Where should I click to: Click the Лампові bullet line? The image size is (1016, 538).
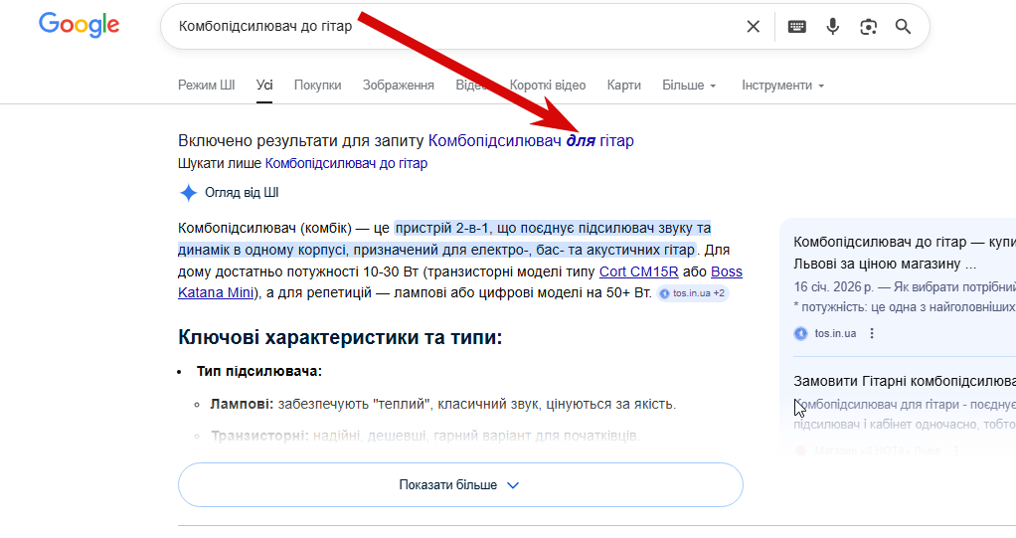(443, 405)
